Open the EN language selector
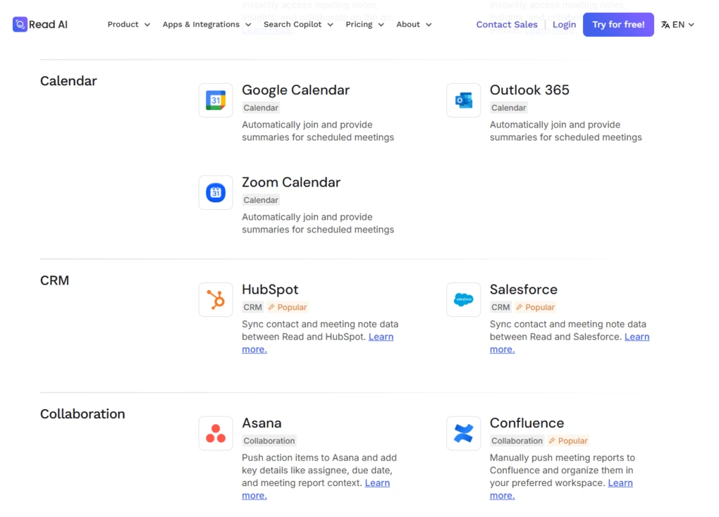The width and height of the screenshot is (719, 517). pos(677,24)
